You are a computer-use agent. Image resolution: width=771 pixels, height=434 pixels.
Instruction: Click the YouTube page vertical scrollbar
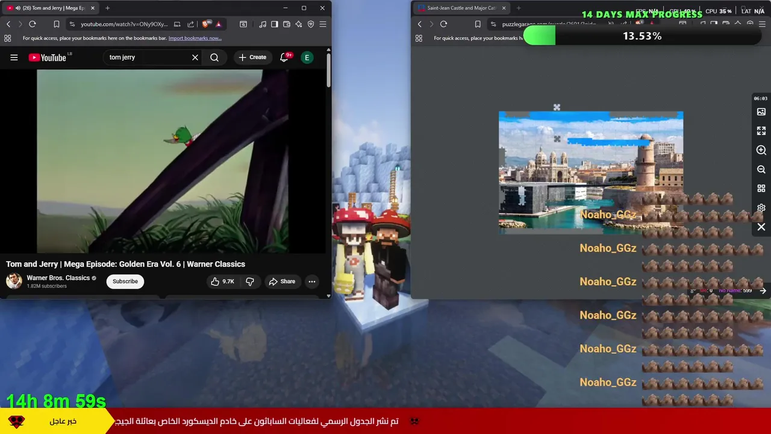coord(329,71)
